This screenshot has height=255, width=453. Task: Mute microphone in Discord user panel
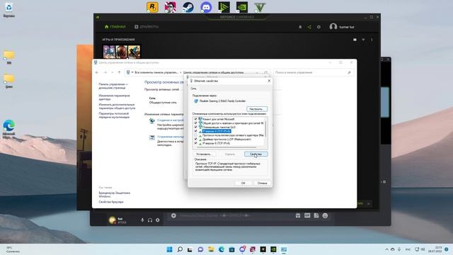[142, 220]
